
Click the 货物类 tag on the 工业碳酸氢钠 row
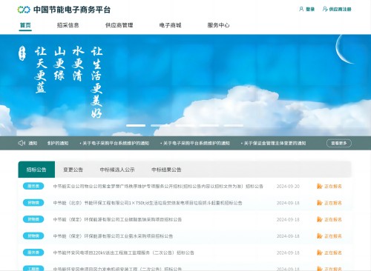[x=33, y=219]
